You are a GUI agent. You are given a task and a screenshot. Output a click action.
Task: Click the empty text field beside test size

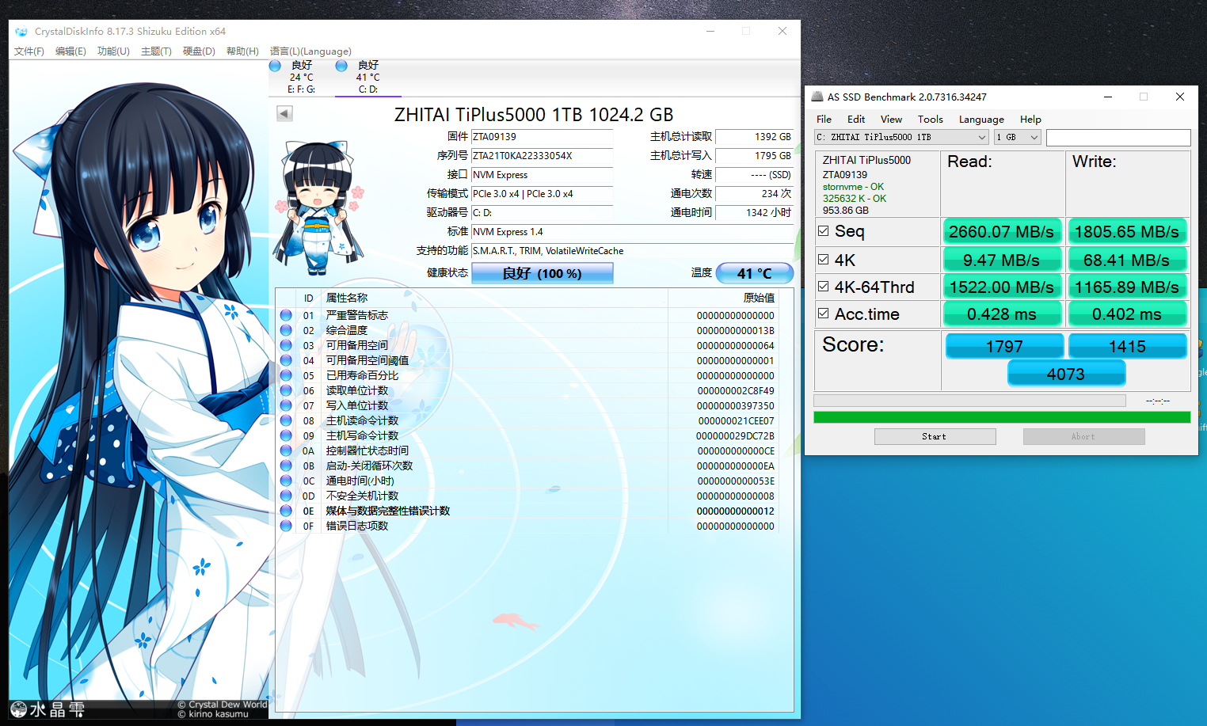point(1118,138)
